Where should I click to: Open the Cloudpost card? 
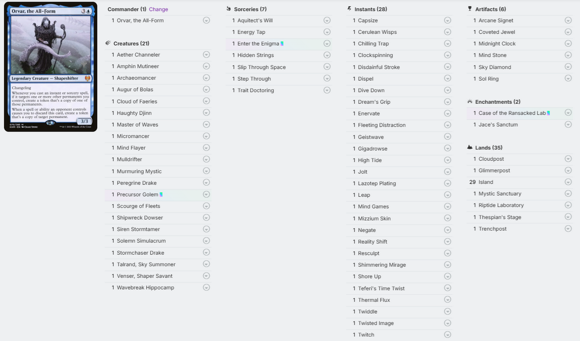pyautogui.click(x=491, y=159)
